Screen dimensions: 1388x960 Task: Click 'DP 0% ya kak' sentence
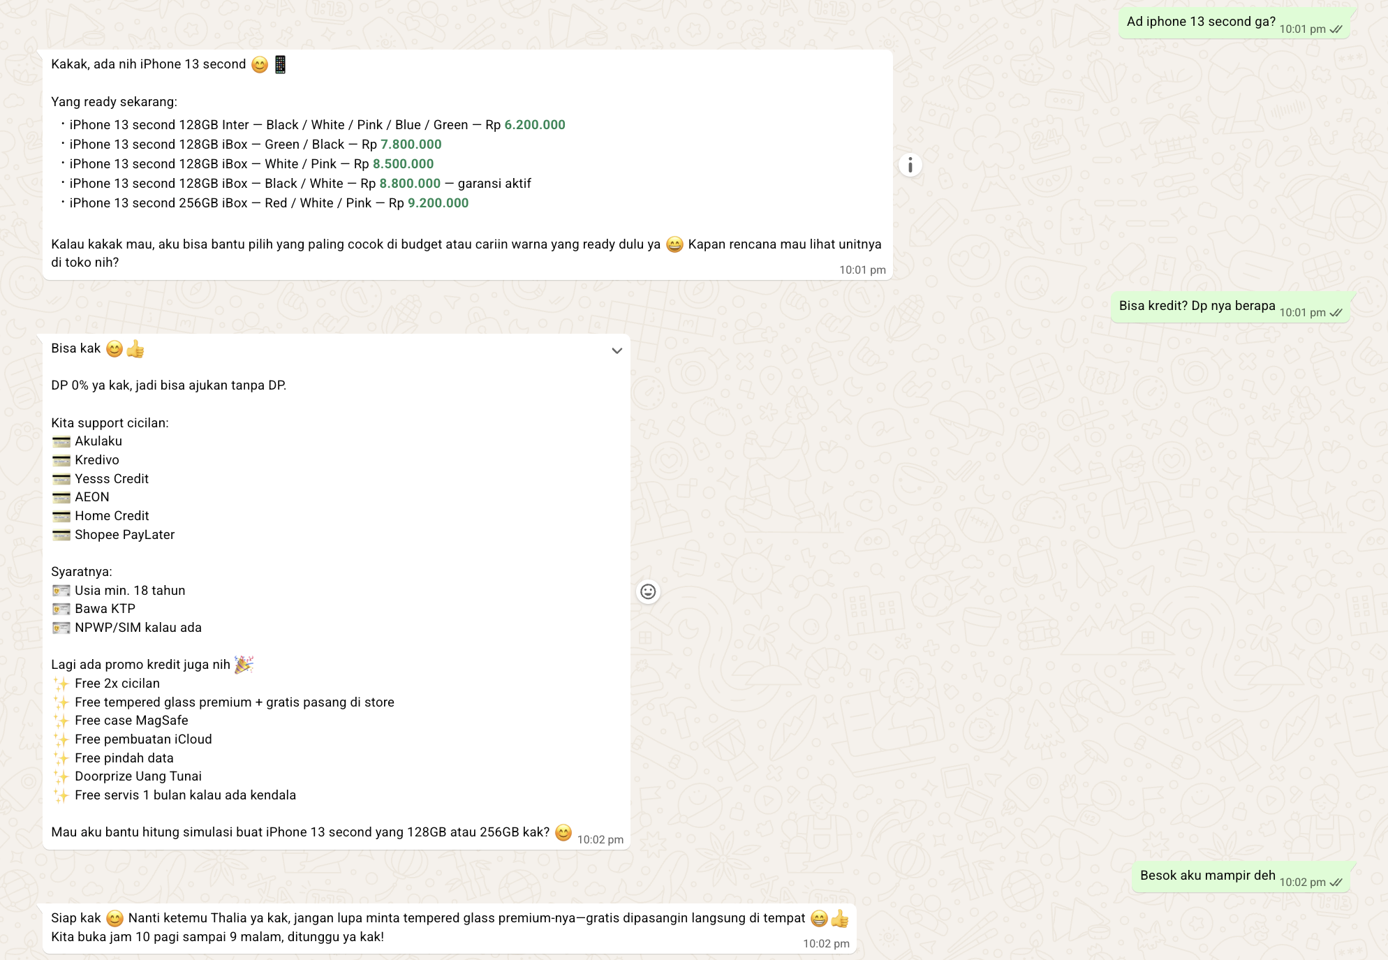click(169, 385)
